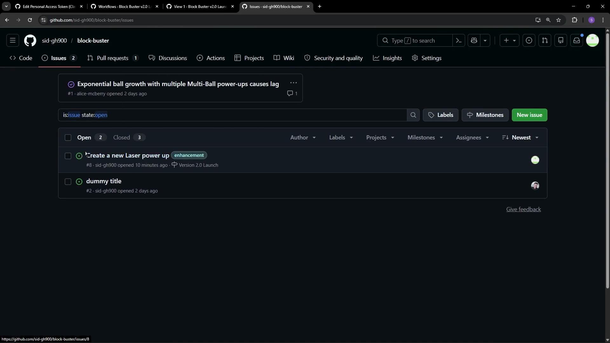
Task: Reload the browser page
Action: (x=30, y=20)
